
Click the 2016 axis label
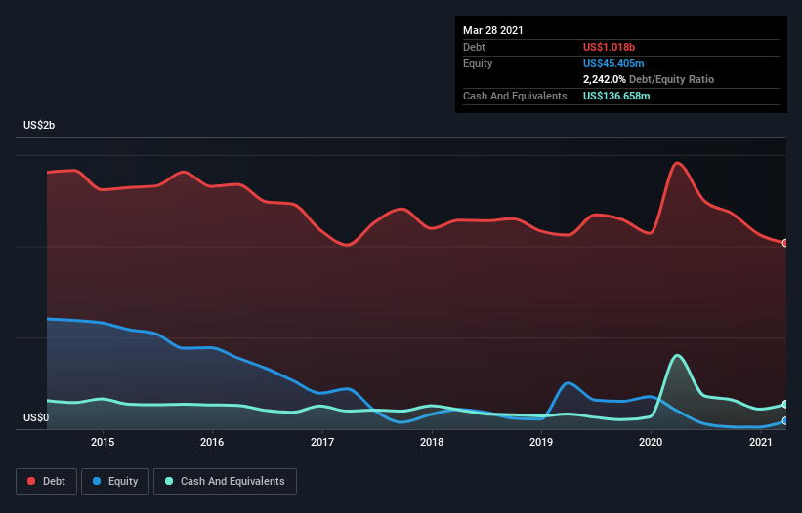pos(212,442)
